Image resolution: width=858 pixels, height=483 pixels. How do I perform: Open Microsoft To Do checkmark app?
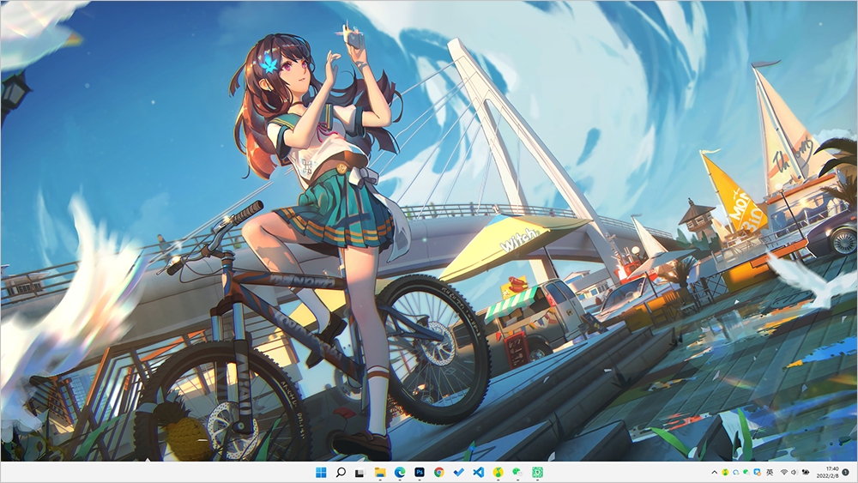pos(458,472)
